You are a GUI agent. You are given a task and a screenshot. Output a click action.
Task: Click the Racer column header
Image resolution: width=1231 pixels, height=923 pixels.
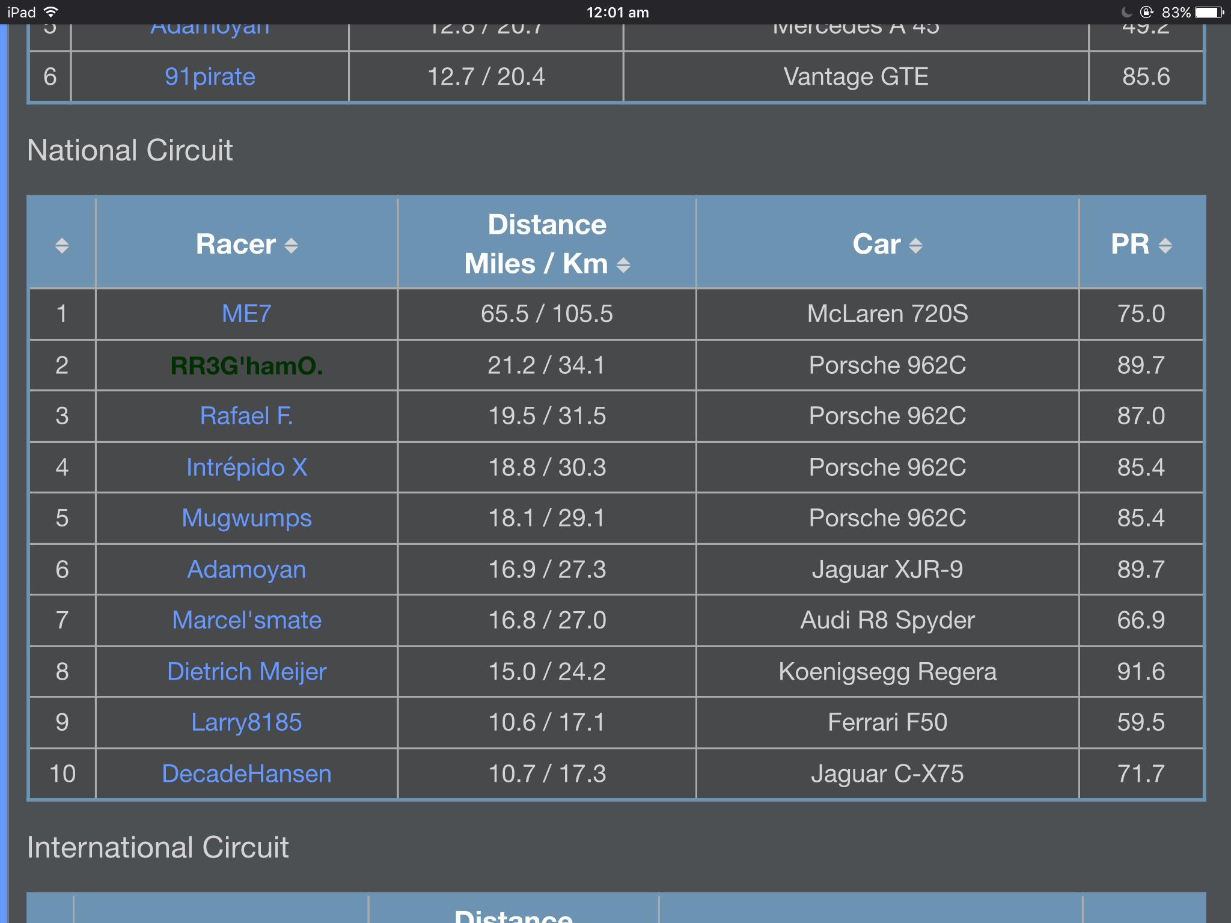(236, 244)
